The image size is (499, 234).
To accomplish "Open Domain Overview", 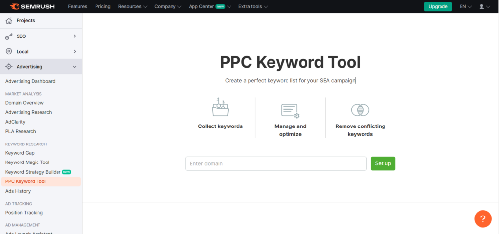I will tap(24, 103).
